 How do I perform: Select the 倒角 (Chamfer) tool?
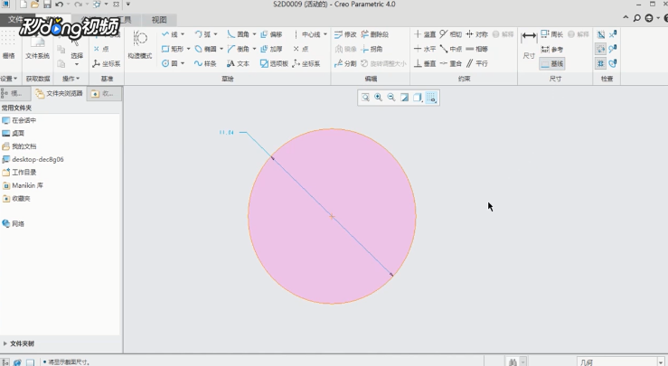pyautogui.click(x=238, y=49)
